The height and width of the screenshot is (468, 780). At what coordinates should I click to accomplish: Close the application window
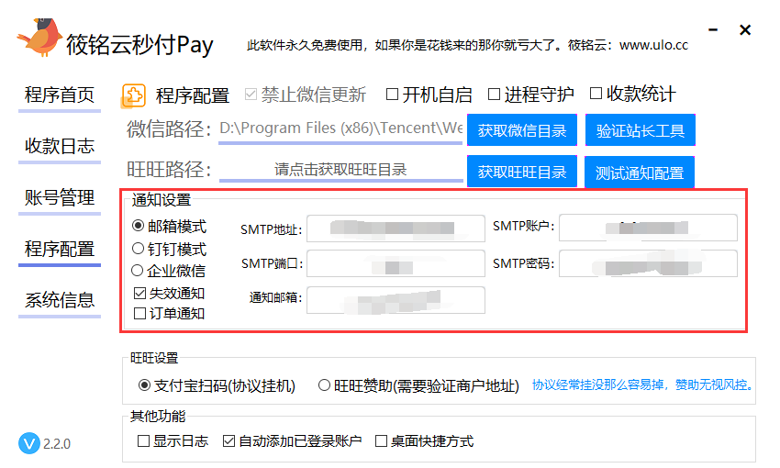click(x=745, y=30)
